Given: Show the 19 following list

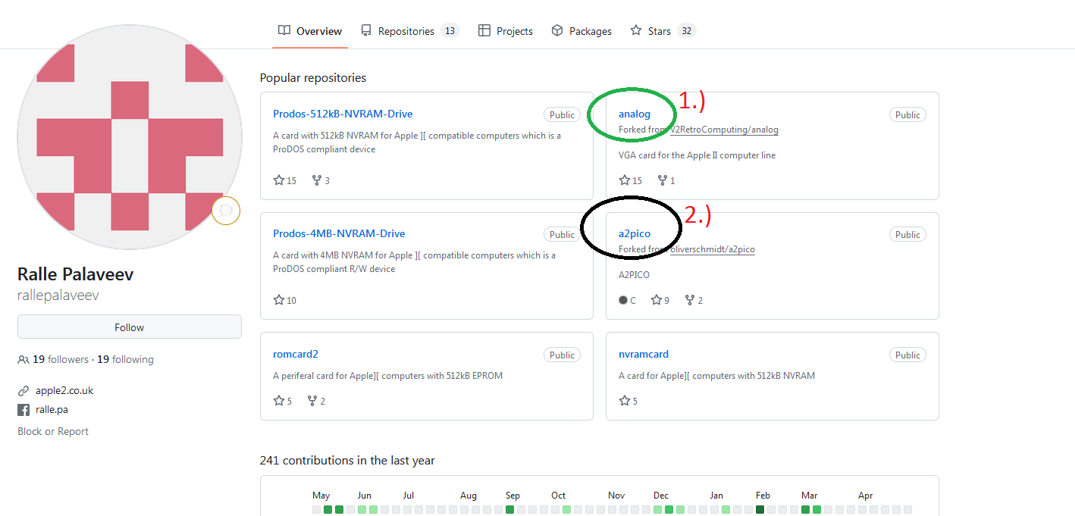Looking at the screenshot, I should pos(125,359).
